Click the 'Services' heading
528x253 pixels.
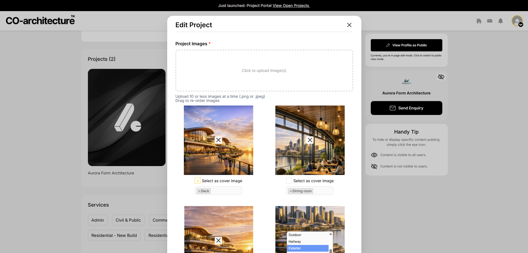click(98, 205)
